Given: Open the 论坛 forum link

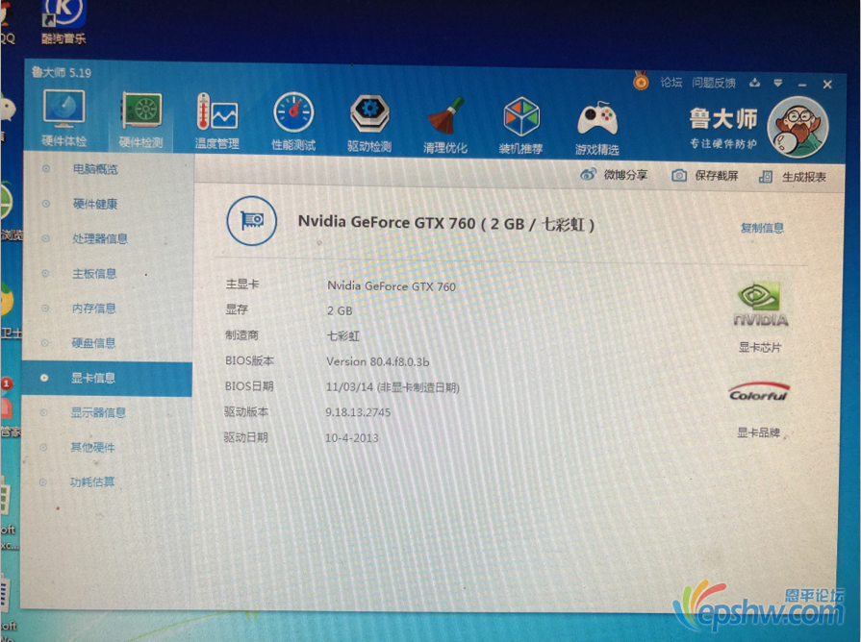Looking at the screenshot, I should pyautogui.click(x=671, y=83).
